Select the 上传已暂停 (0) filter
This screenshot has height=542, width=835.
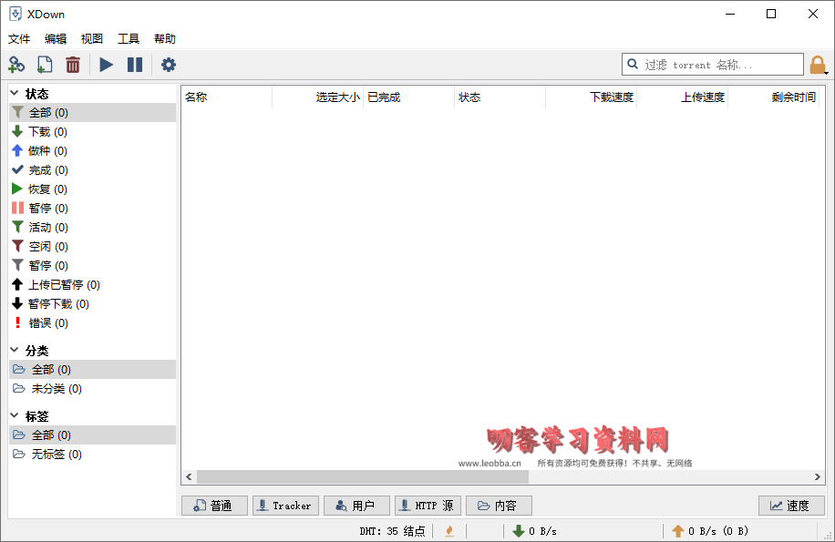[93, 285]
